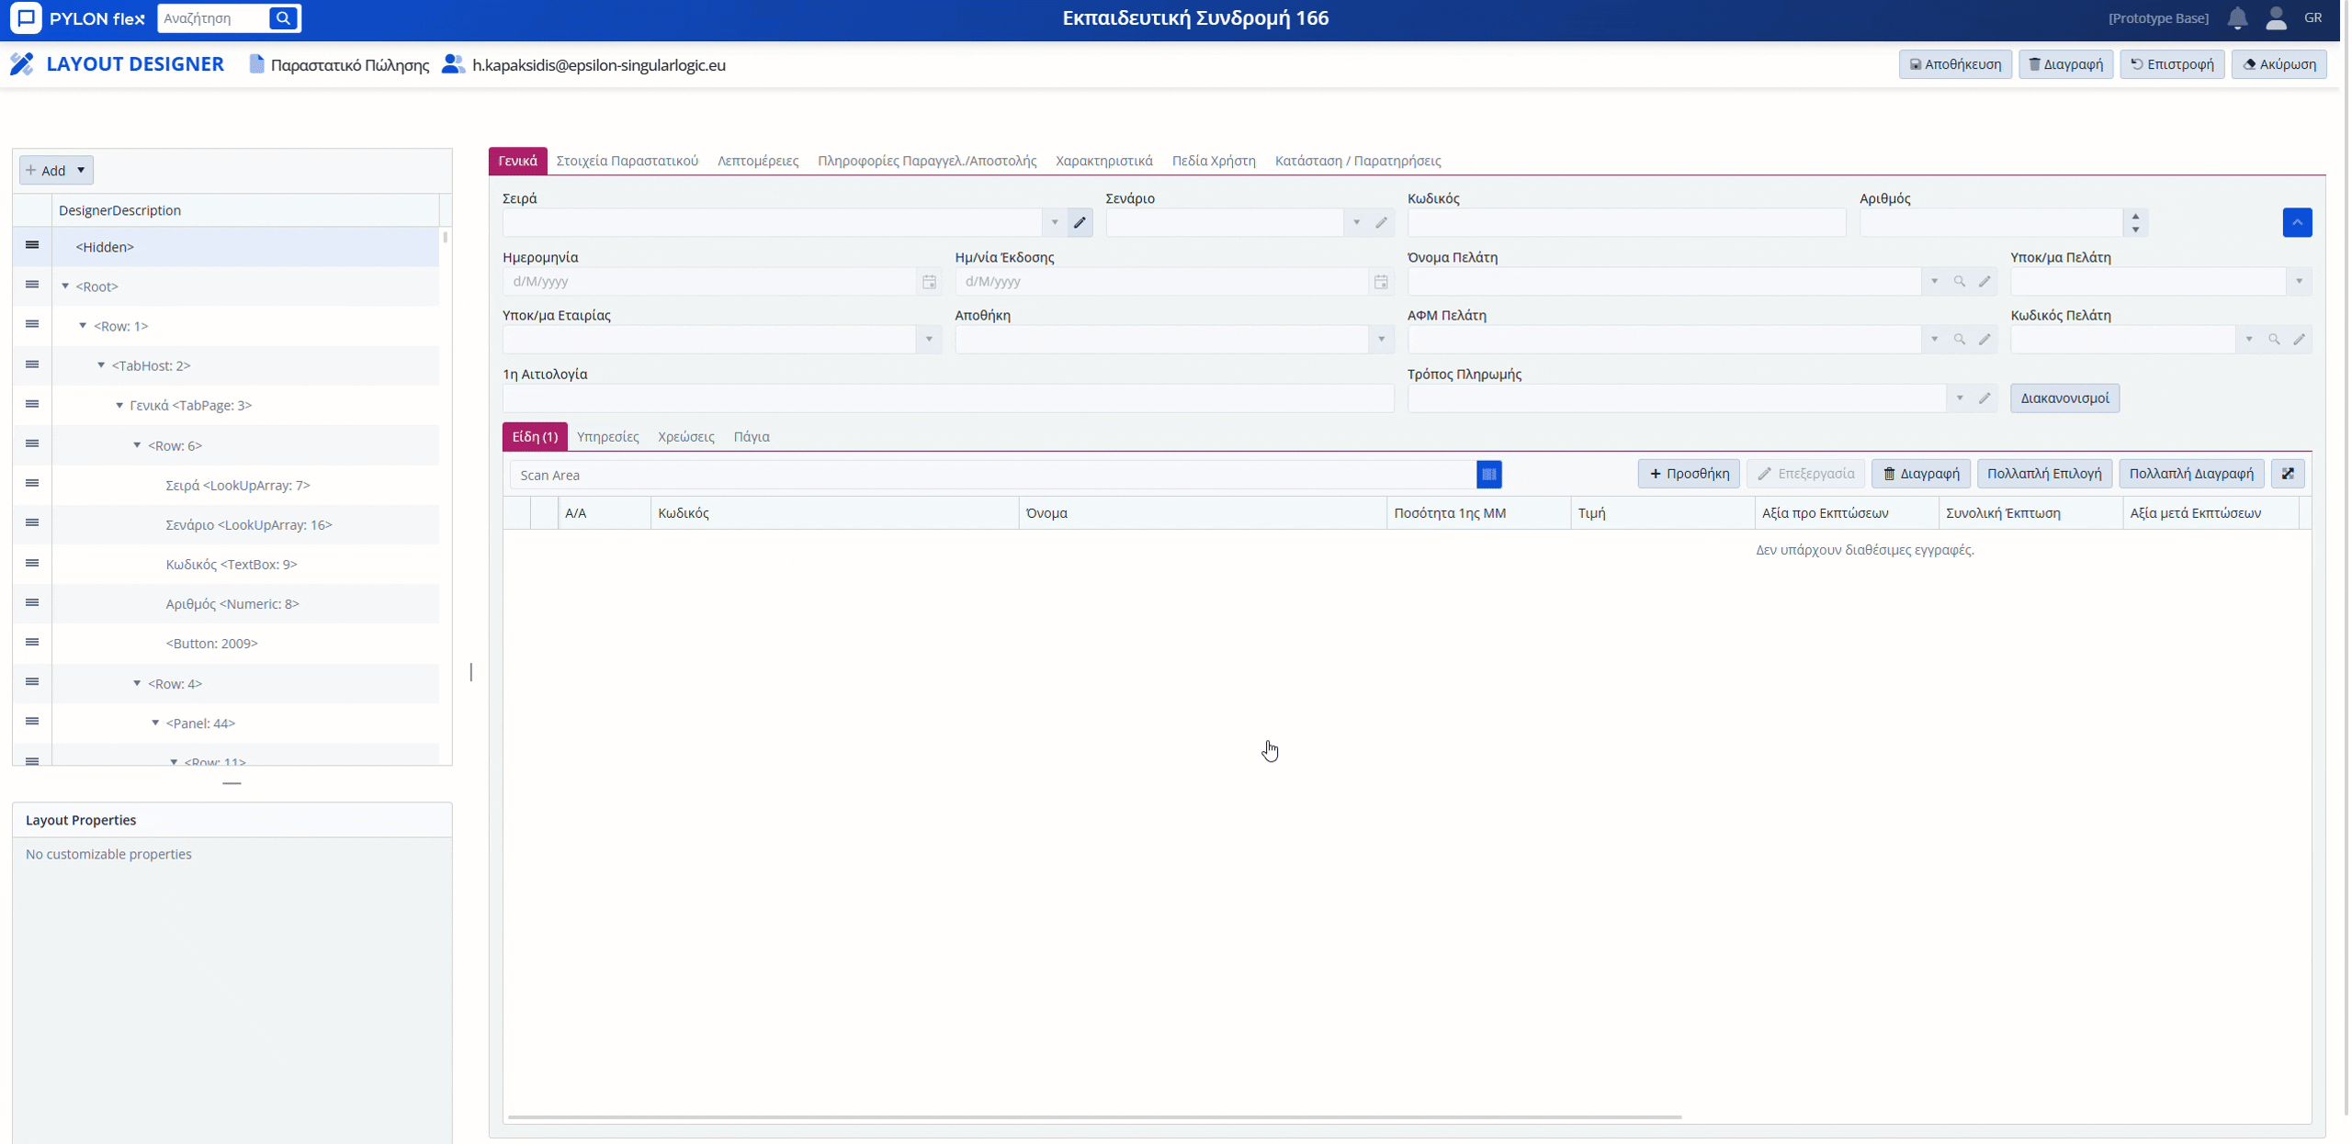Click the edit pencil in Τρόπος Πληρωμής

tap(1984, 398)
